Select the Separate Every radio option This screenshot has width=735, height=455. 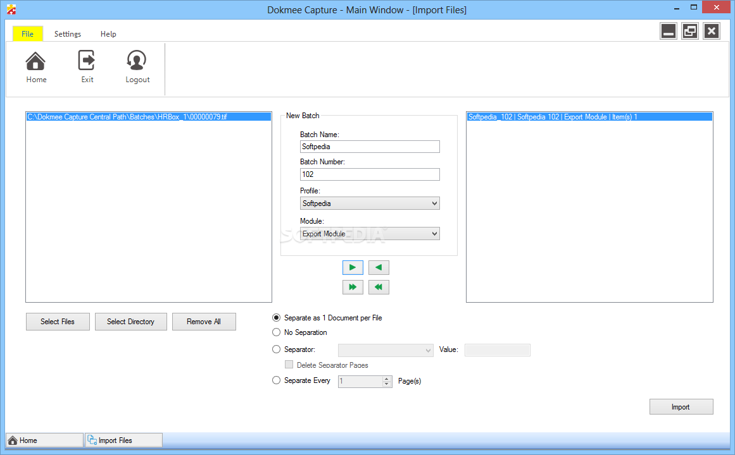click(x=277, y=380)
